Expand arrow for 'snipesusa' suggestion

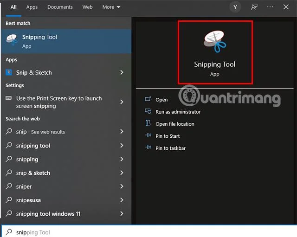click(122, 200)
